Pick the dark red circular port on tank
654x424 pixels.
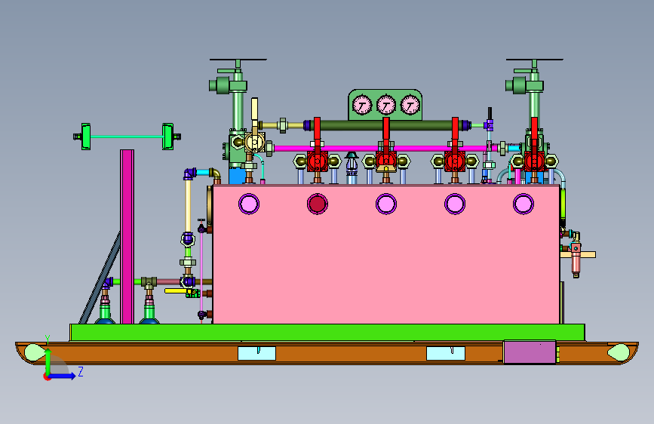click(318, 204)
